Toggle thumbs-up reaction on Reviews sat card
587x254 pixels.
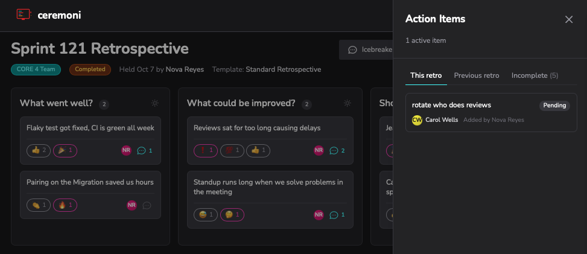(258, 151)
